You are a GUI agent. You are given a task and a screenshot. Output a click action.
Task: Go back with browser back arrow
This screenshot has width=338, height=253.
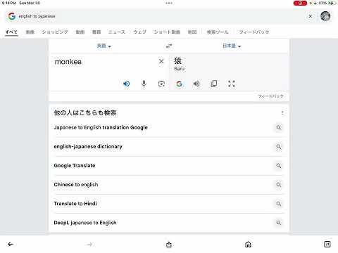click(11, 245)
